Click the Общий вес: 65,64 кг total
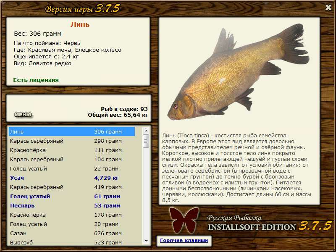This screenshot has width=336, height=252. pos(118,115)
